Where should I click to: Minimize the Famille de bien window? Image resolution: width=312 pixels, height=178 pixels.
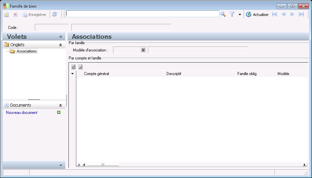pos(281,6)
